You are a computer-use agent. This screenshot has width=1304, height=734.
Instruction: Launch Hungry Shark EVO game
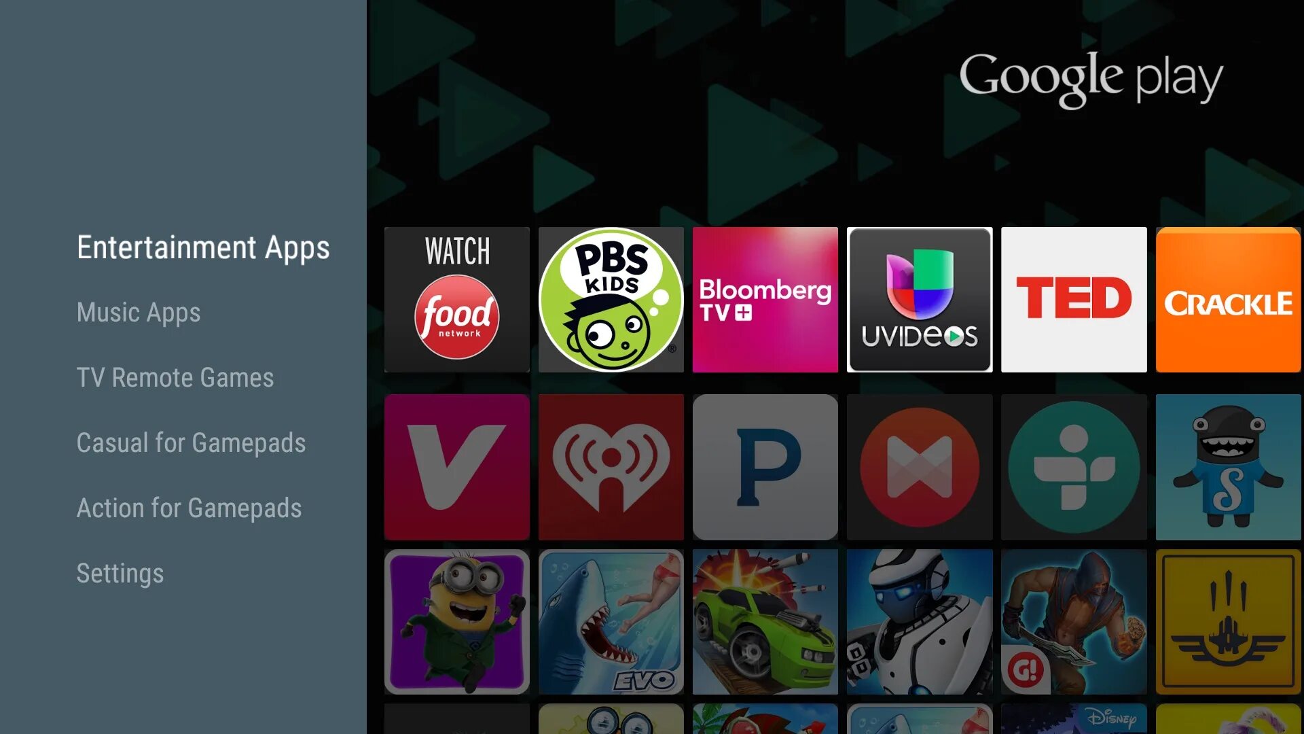(611, 622)
